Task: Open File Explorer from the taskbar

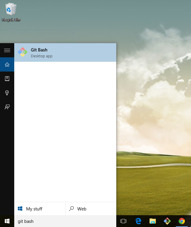Action: point(152,221)
